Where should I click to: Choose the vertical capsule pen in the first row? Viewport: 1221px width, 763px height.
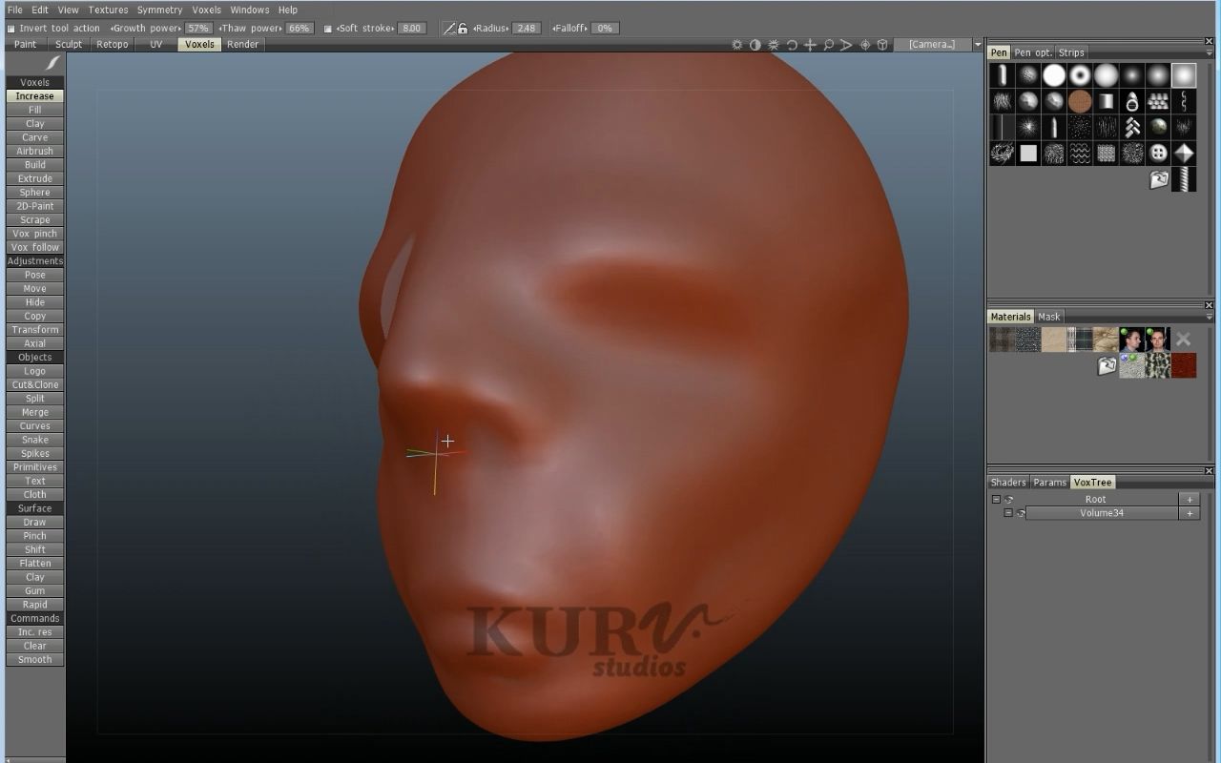coord(1003,75)
